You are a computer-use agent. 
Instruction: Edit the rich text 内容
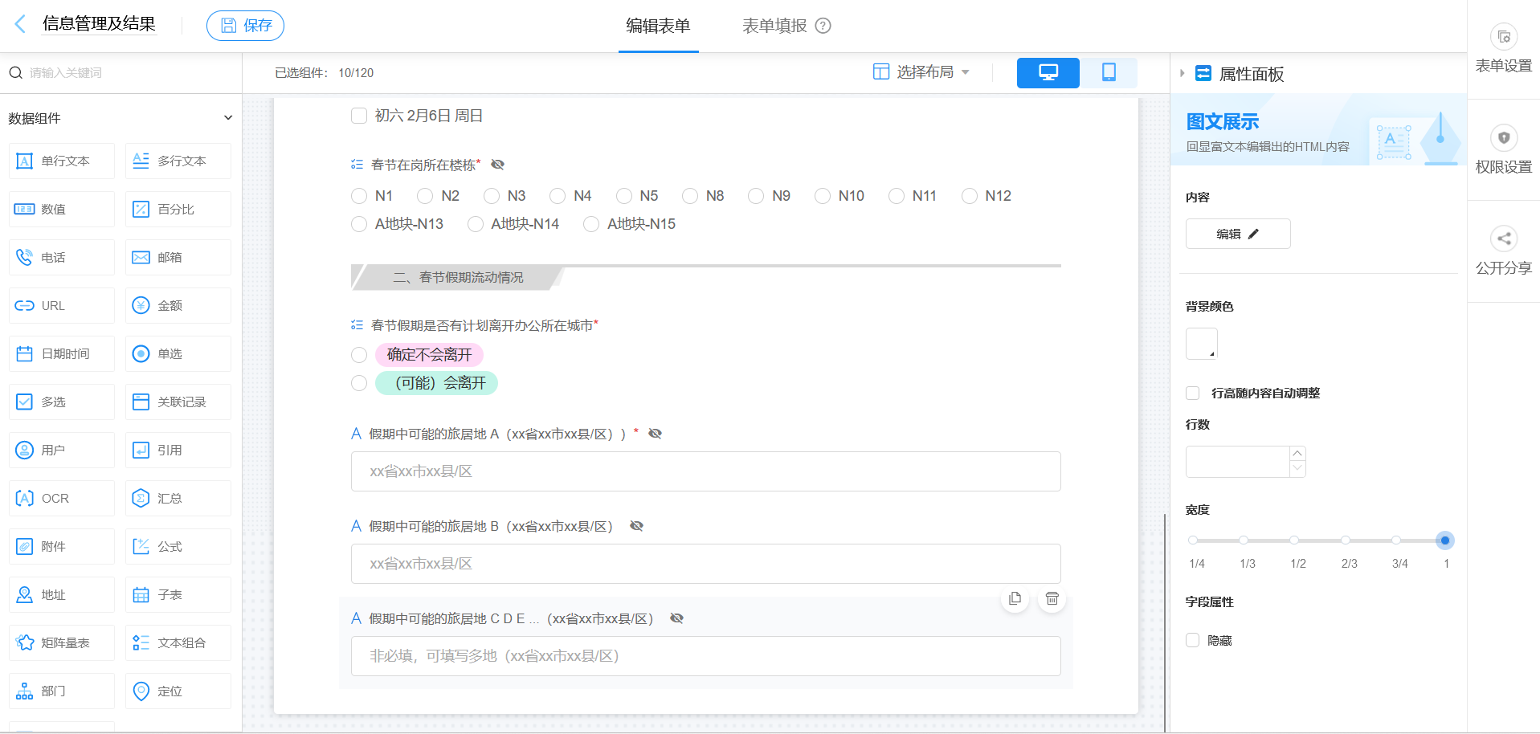1237,233
